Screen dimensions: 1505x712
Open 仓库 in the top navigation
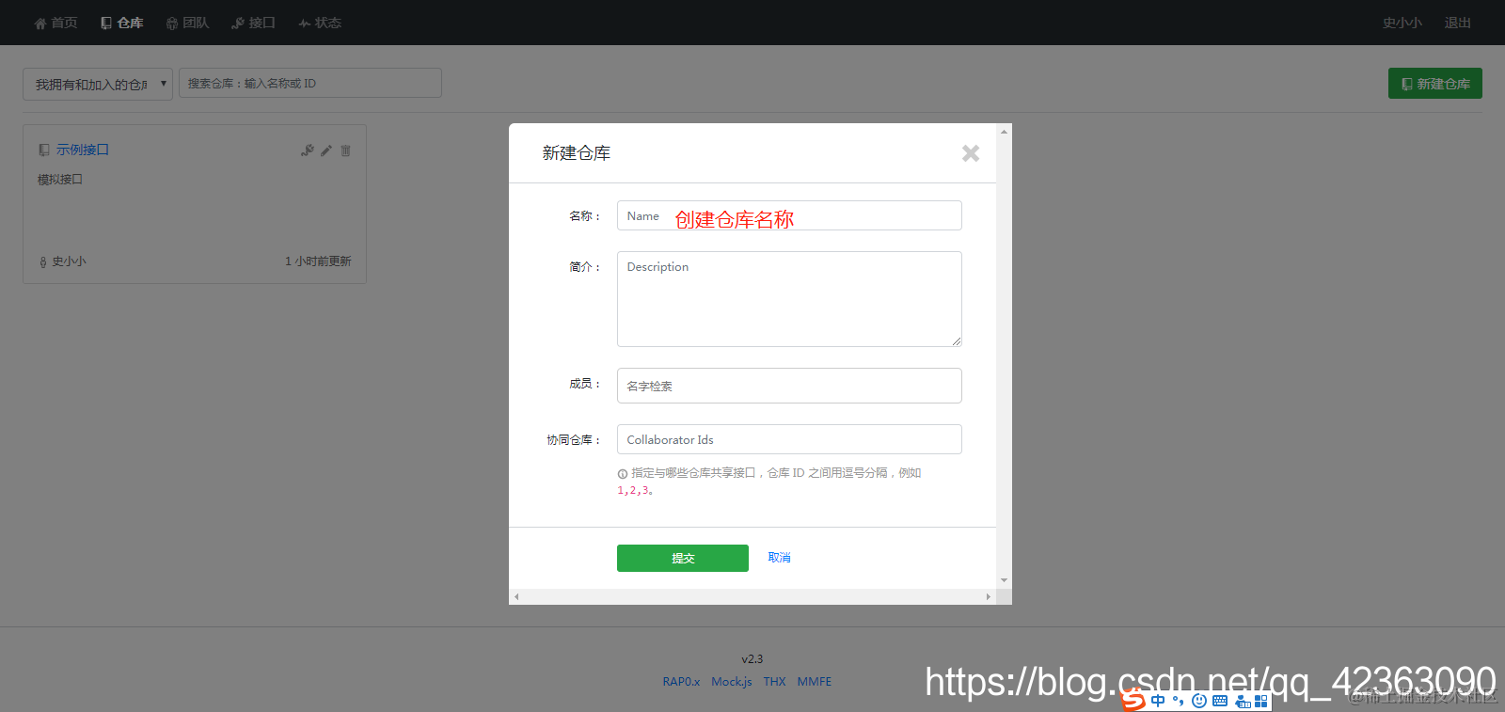click(121, 23)
